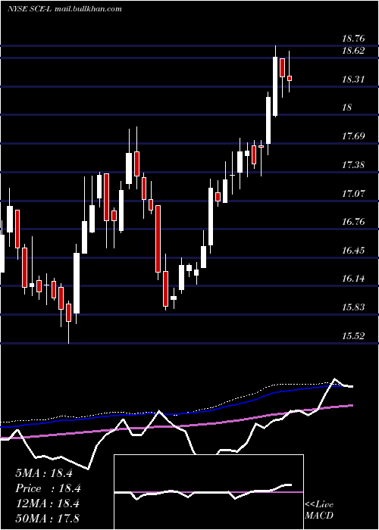Image resolution: width=379 pixels, height=530 pixels.
Task: Click the 18.62 price axis label
Action: coord(354,51)
